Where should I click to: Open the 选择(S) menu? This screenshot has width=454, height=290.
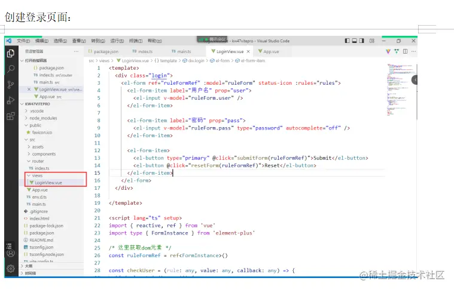point(60,41)
